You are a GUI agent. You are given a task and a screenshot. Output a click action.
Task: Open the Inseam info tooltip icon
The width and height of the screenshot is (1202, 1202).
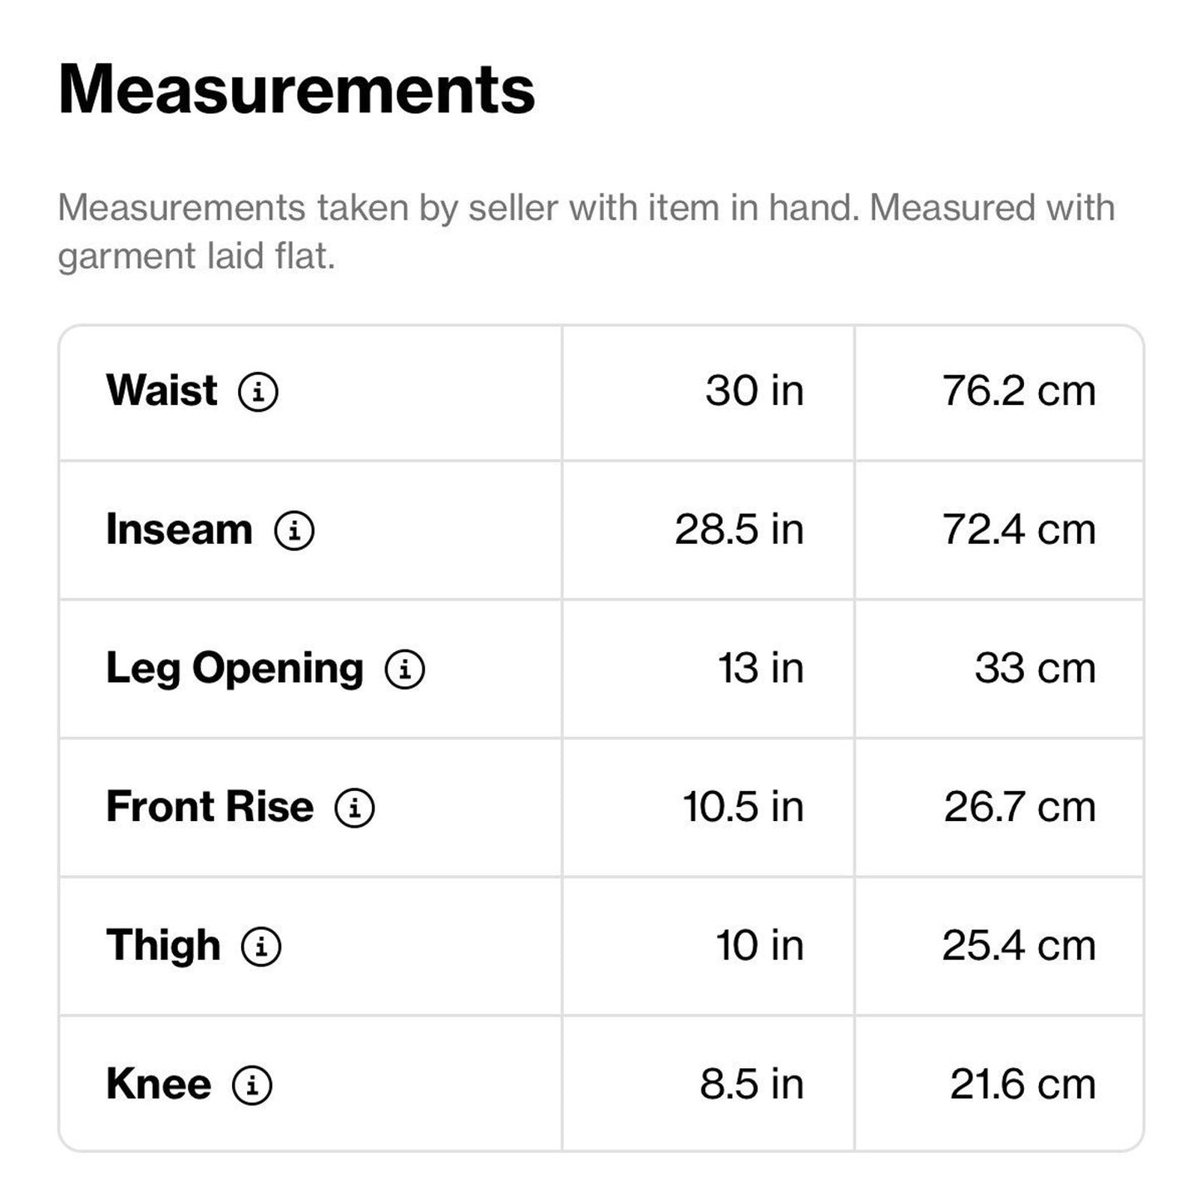pyautogui.click(x=294, y=530)
